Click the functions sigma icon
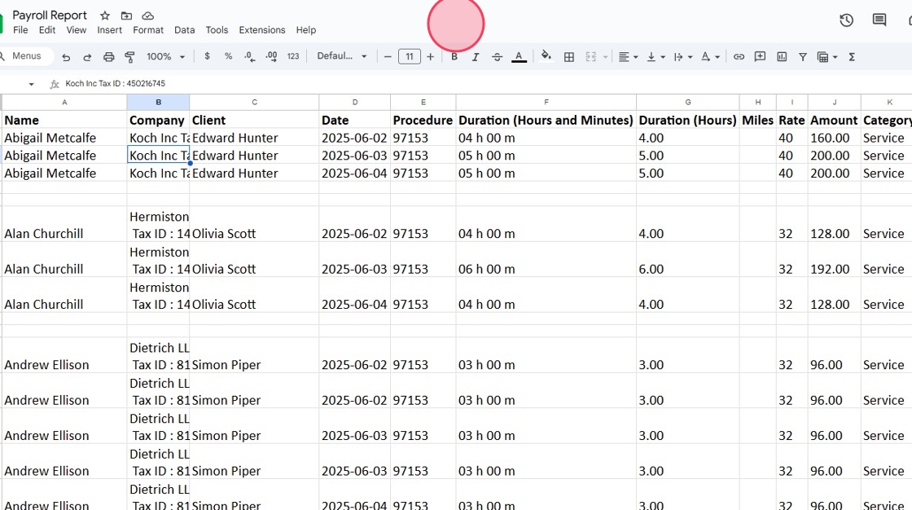This screenshot has height=510, width=912. point(852,57)
